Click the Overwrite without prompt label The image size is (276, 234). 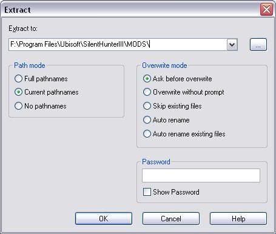(189, 92)
